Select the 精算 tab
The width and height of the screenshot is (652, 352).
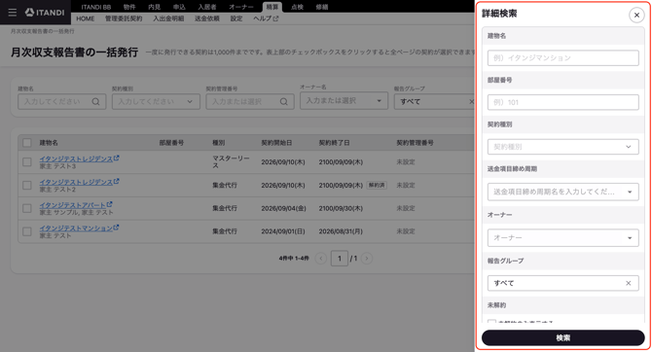coord(272,7)
